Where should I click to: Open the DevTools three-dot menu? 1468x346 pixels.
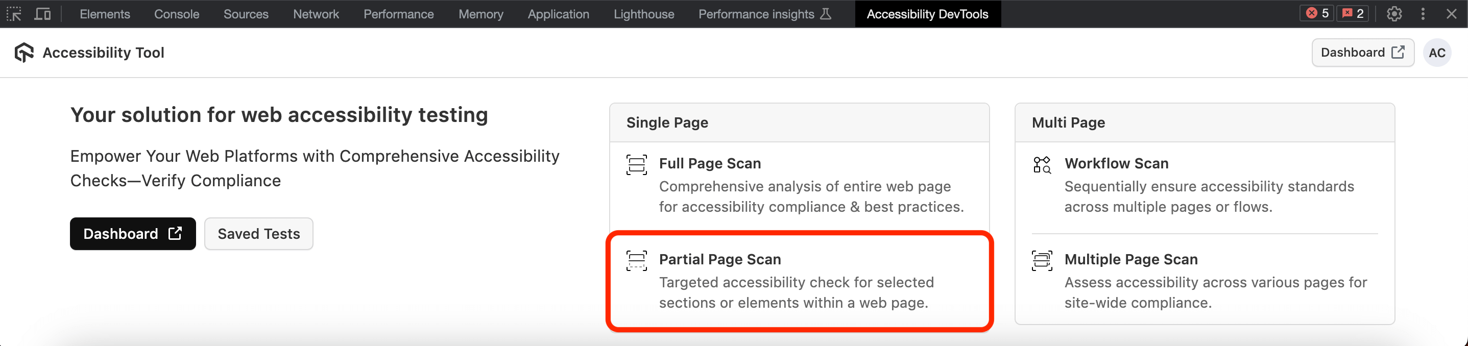pyautogui.click(x=1423, y=14)
